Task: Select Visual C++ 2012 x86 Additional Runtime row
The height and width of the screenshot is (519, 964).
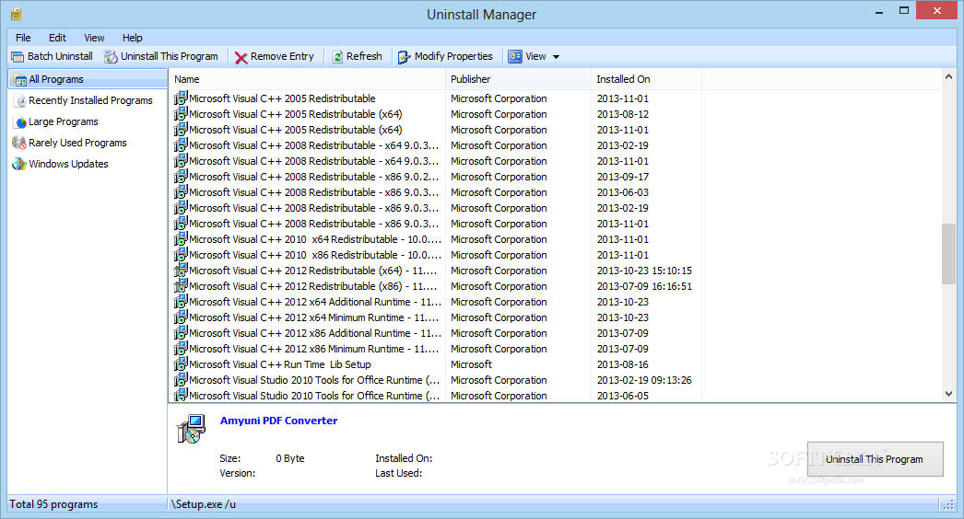Action: 434,333
